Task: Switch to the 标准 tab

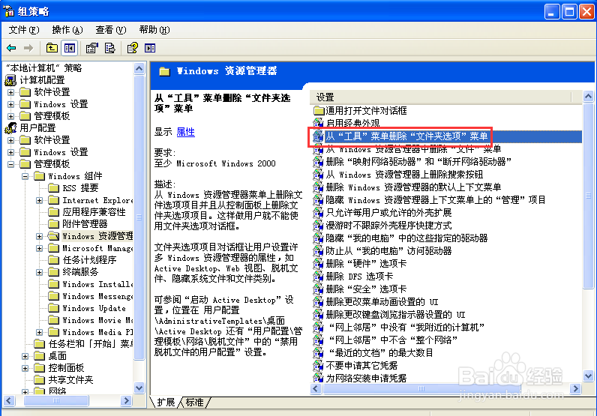Action: coord(194,403)
